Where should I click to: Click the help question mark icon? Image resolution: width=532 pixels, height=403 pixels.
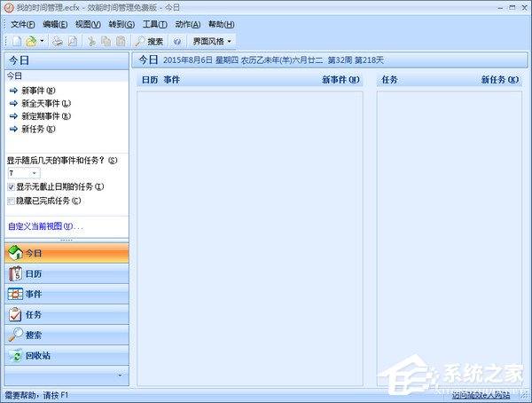click(176, 42)
